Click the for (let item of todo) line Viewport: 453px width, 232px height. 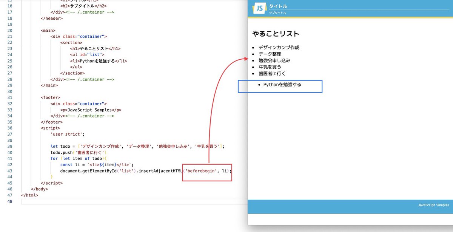79,159
